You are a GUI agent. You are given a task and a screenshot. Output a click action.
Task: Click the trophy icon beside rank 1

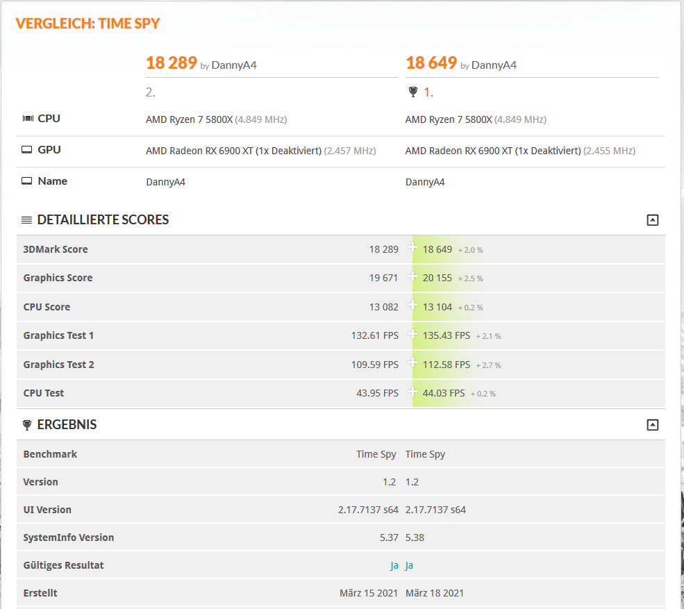[412, 92]
